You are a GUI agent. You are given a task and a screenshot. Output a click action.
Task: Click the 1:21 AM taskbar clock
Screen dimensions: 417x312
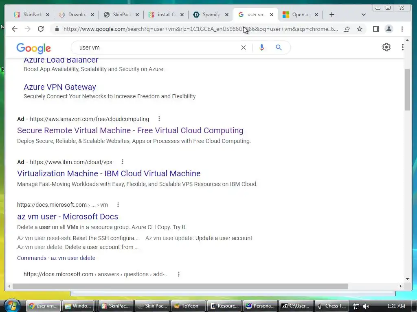[x=396, y=306]
